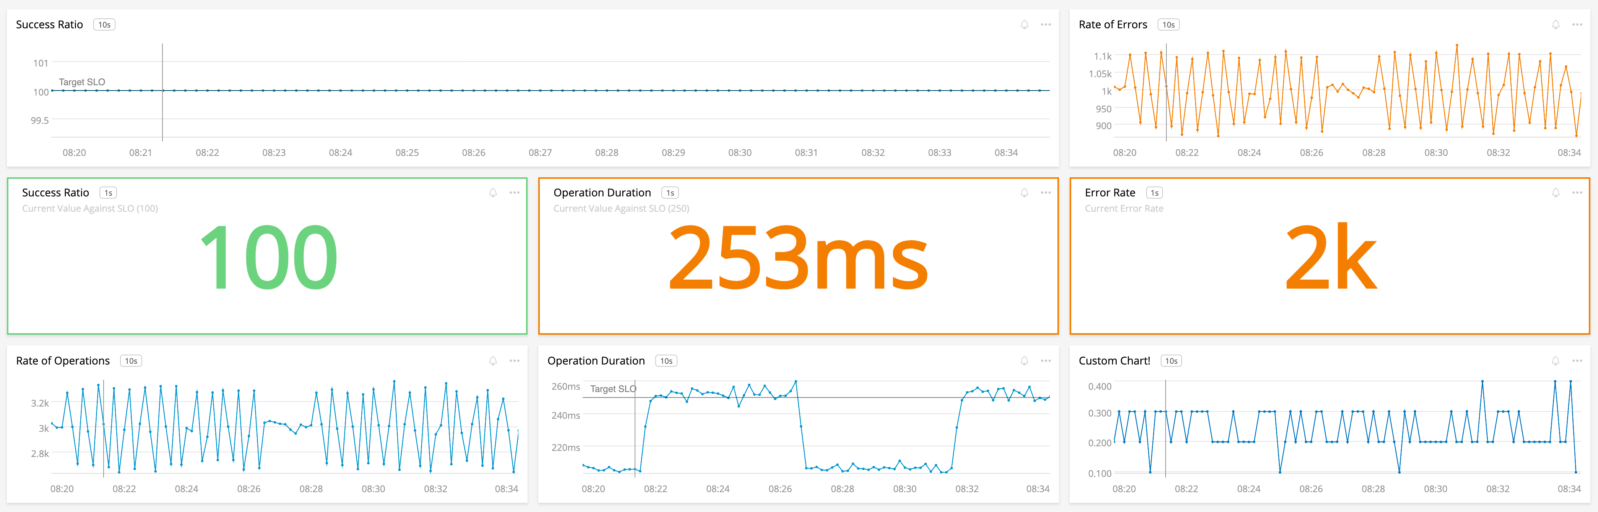Image resolution: width=1598 pixels, height=512 pixels.
Task: Click the 10s badge next to Custom Chart!
Action: coord(1171,361)
